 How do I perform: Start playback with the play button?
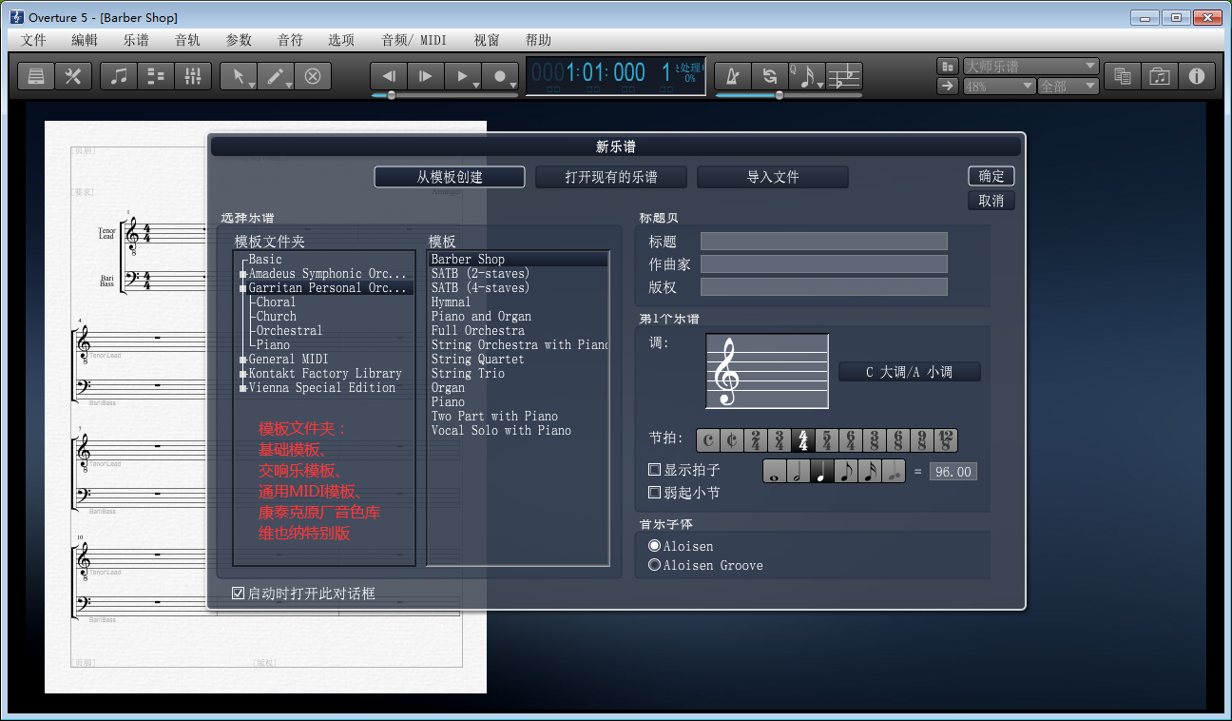(463, 76)
